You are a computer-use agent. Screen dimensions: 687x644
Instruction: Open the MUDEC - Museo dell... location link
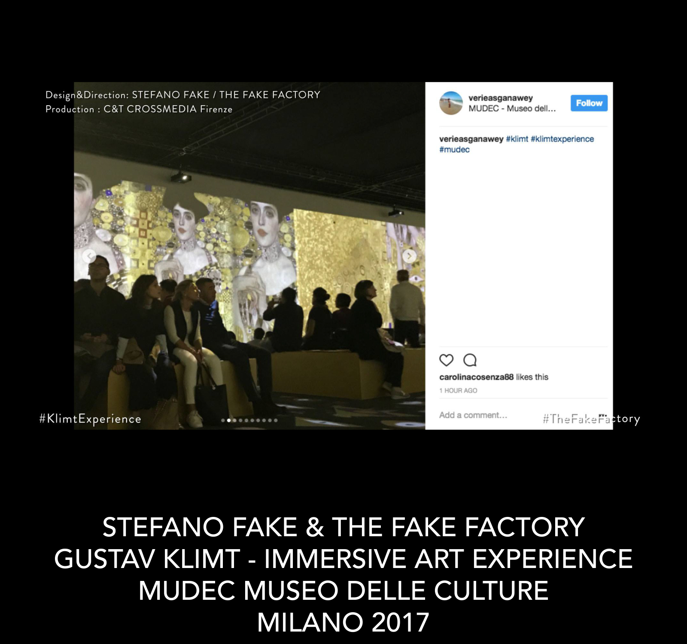(512, 109)
